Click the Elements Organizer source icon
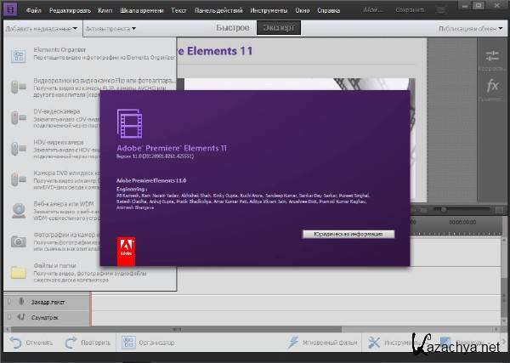The height and width of the screenshot is (363, 510). 18,56
